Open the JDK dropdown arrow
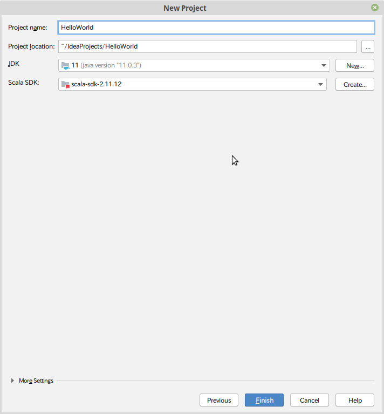The height and width of the screenshot is (414, 384). pyautogui.click(x=324, y=65)
